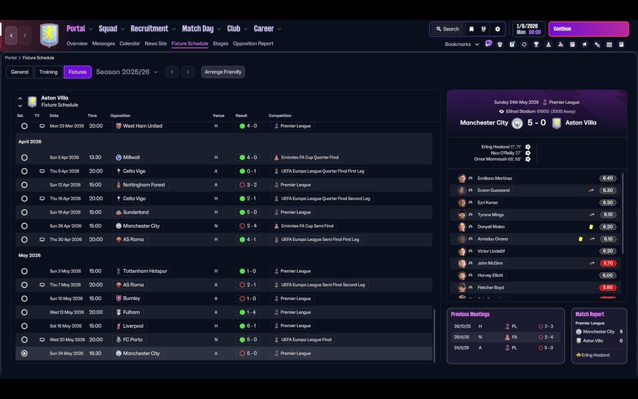Image resolution: width=638 pixels, height=399 pixels.
Task: Click the fixture list vertical scrollbar
Action: point(435,336)
